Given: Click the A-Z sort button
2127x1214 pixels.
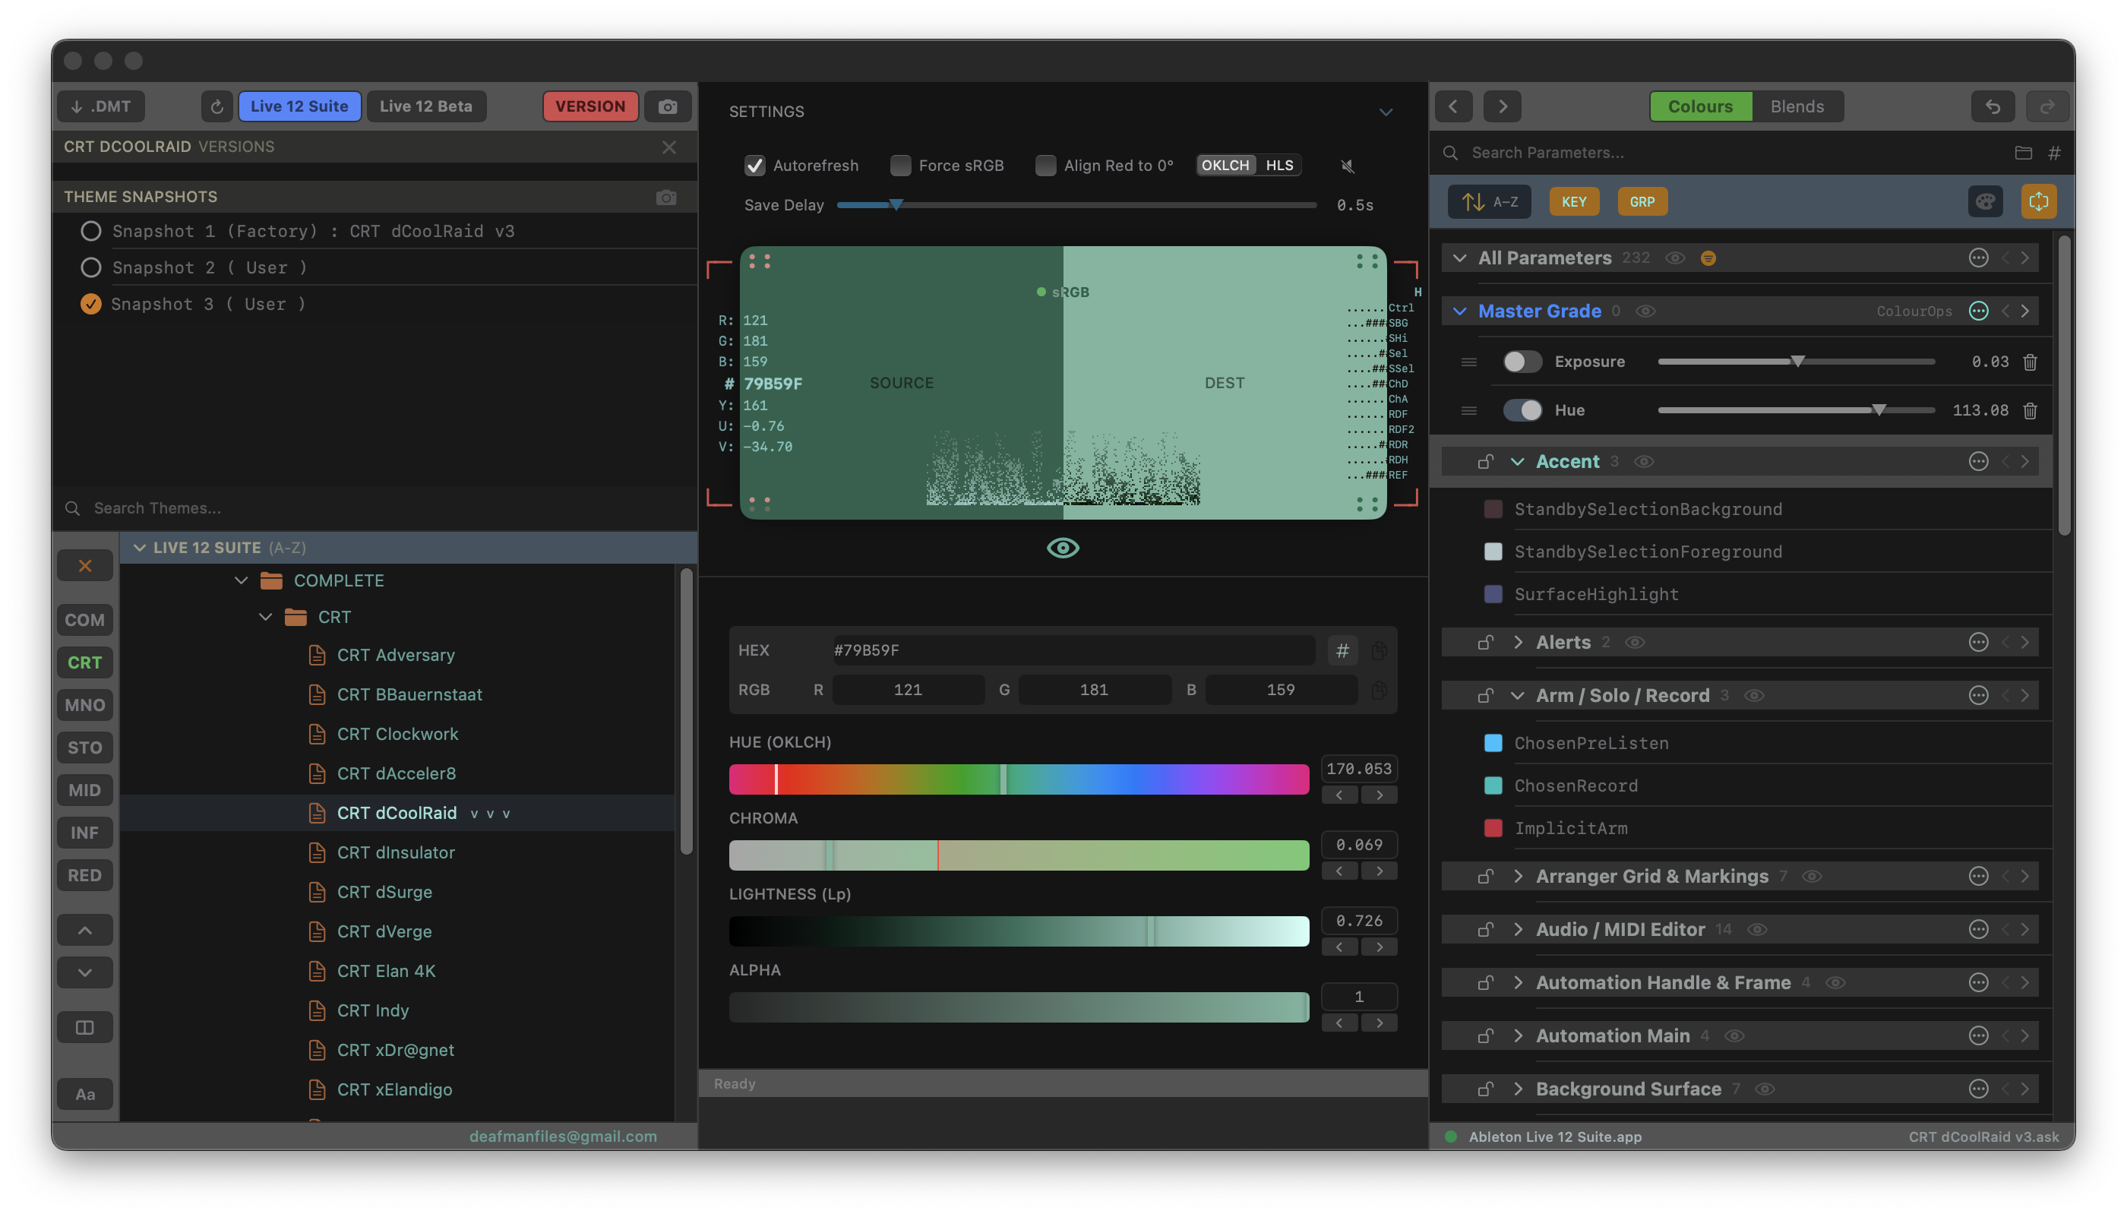Looking at the screenshot, I should [x=1489, y=202].
